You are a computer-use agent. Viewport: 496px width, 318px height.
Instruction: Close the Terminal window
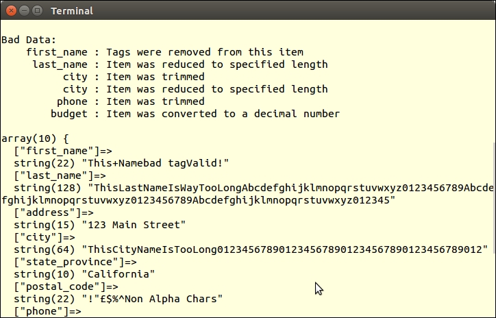(10, 10)
